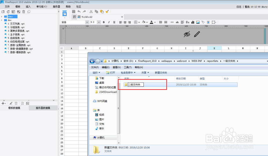This screenshot has height=156, width=268.
Task: Click the preview template icon
Action: (x=64, y=14)
